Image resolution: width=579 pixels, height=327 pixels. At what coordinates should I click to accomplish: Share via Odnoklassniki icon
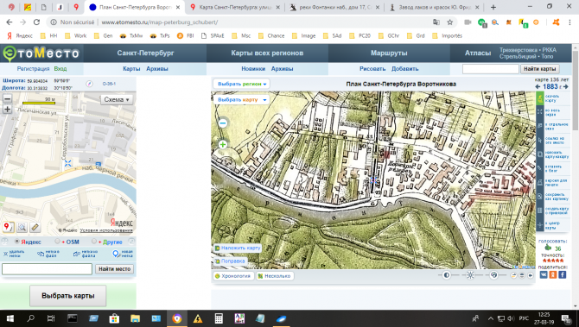[553, 274]
